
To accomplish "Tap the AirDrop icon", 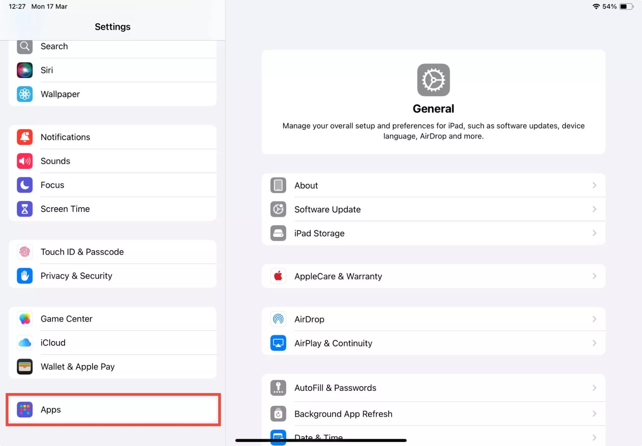I will click(278, 319).
